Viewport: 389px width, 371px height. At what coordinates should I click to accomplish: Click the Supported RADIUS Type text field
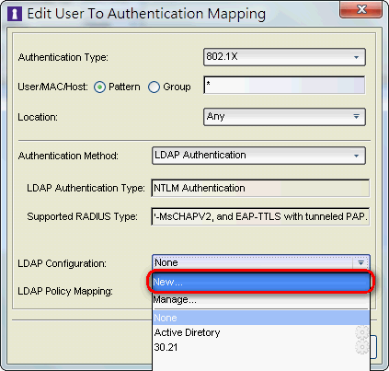[260, 216]
